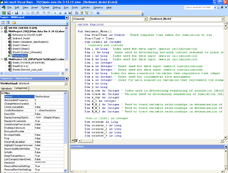Save the project with the floppy disk icon
Image resolution: width=228 pixels, height=173 pixels.
pos(16,13)
